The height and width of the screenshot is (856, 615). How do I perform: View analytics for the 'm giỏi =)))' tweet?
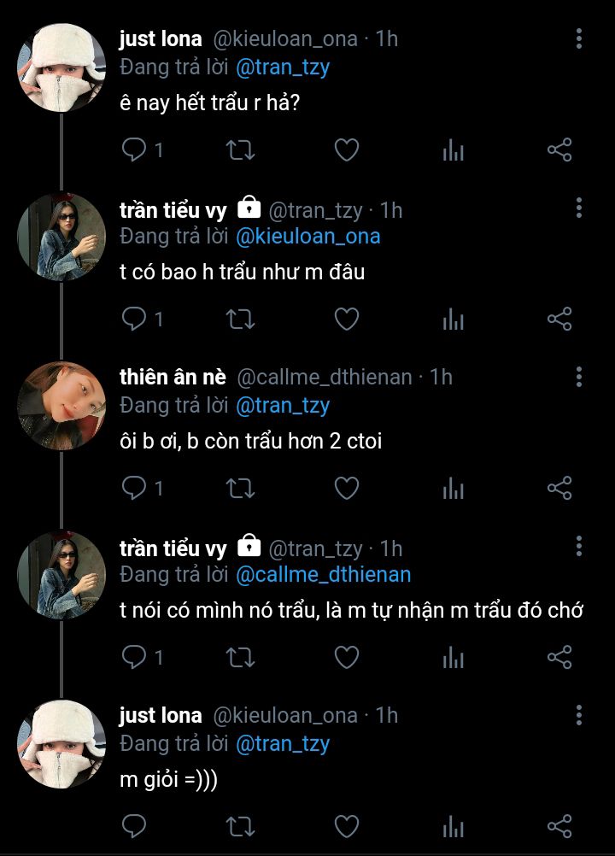pyautogui.click(x=453, y=826)
